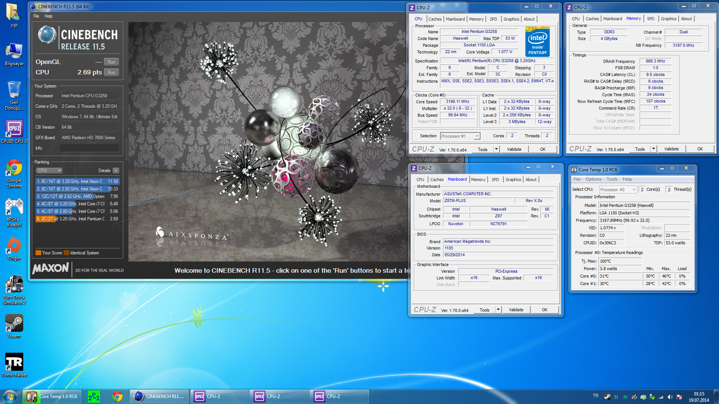This screenshot has width=719, height=404.
Task: Switch to the SPD tab in Memory CPU-Z
Action: (650, 19)
